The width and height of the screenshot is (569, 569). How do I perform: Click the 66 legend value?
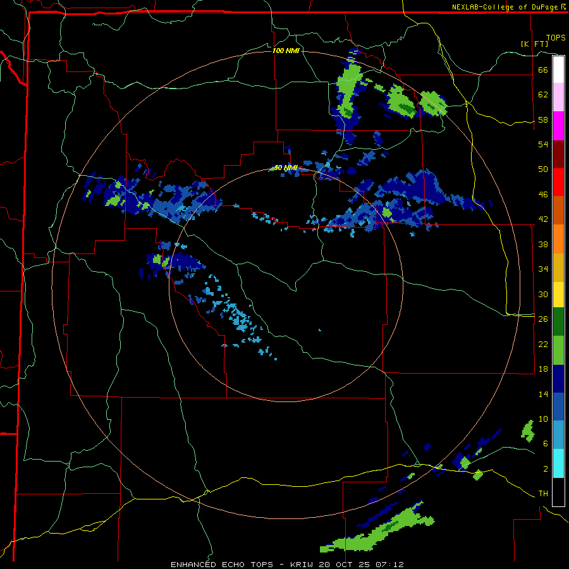point(543,70)
